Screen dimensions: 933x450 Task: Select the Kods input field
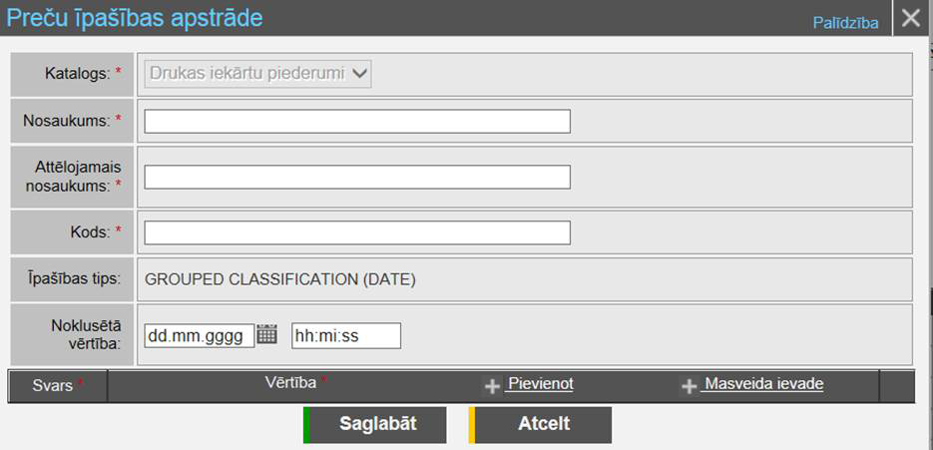pos(357,232)
